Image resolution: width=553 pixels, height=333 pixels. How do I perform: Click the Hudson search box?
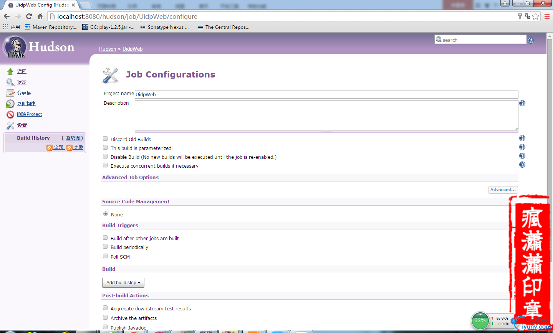pyautogui.click(x=480, y=40)
